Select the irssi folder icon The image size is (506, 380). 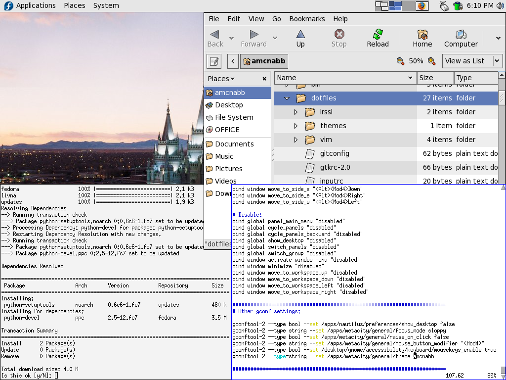(310, 112)
